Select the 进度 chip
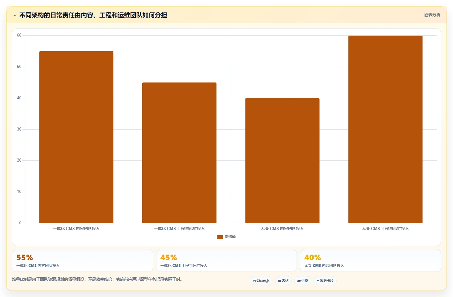Image resolution: width=453 pixels, height=297 pixels. (303, 281)
